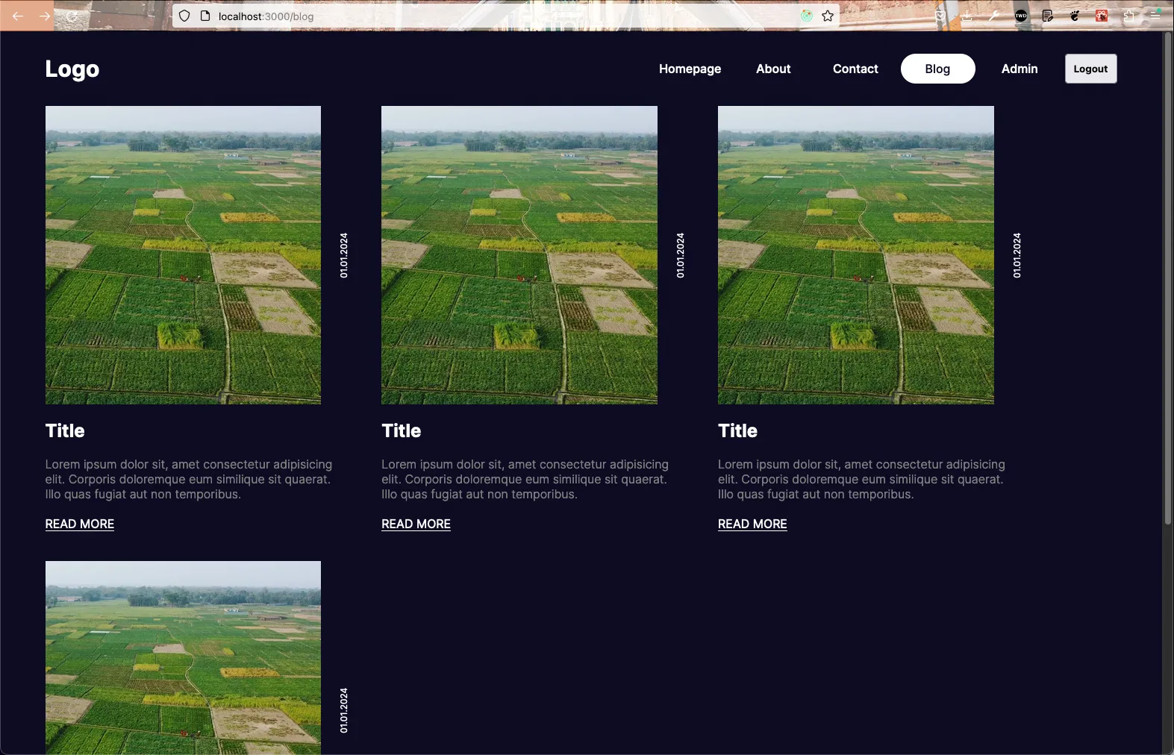Open third blog post's field image
Screen dimensions: 1174x755
(856, 255)
